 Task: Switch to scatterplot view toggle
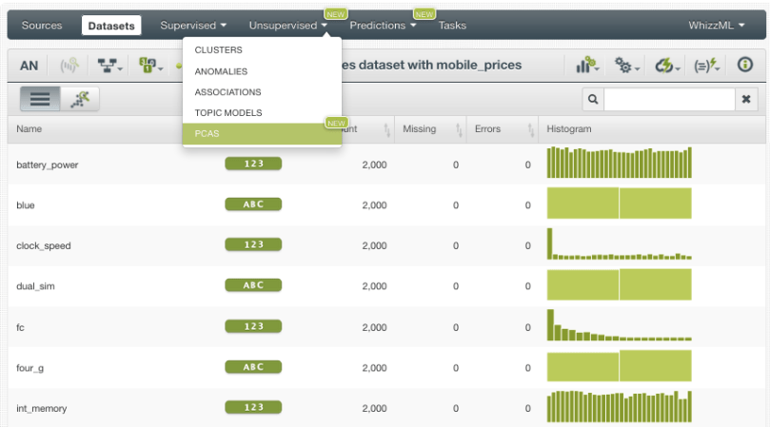(x=82, y=99)
